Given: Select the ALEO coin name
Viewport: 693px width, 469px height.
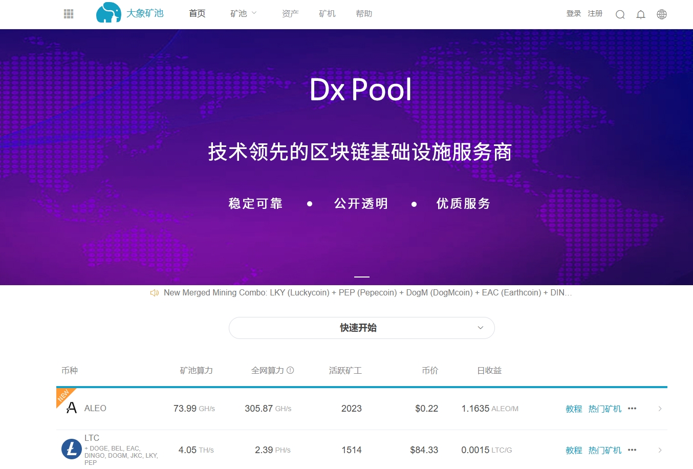Looking at the screenshot, I should pyautogui.click(x=95, y=408).
